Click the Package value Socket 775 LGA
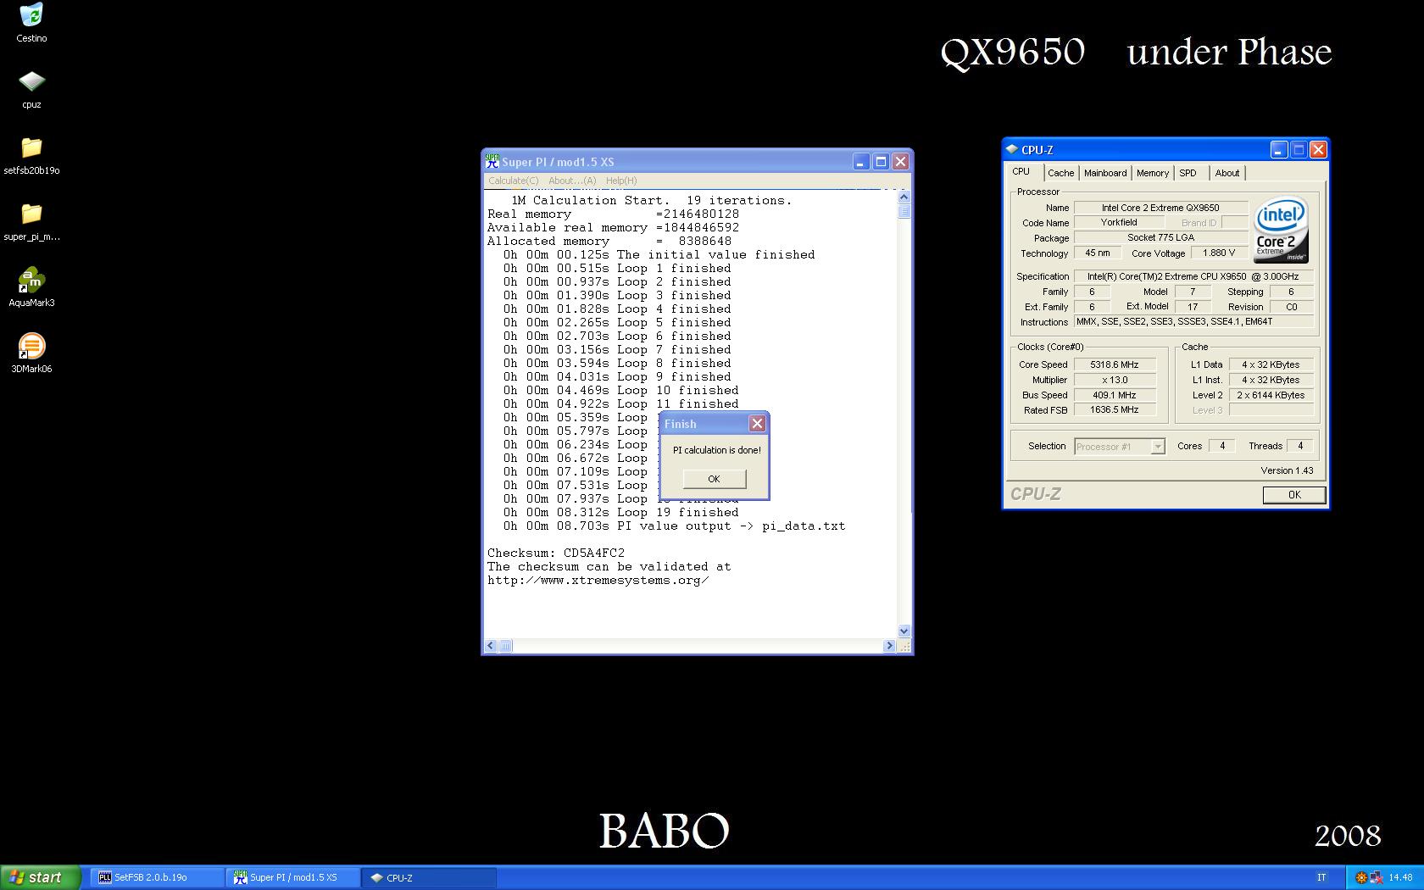 pyautogui.click(x=1160, y=237)
